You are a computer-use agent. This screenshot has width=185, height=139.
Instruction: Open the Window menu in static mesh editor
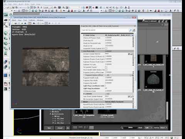[40, 20]
